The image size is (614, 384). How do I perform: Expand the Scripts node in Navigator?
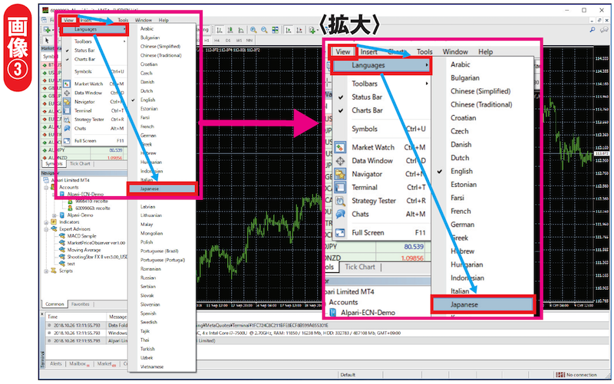(x=47, y=271)
